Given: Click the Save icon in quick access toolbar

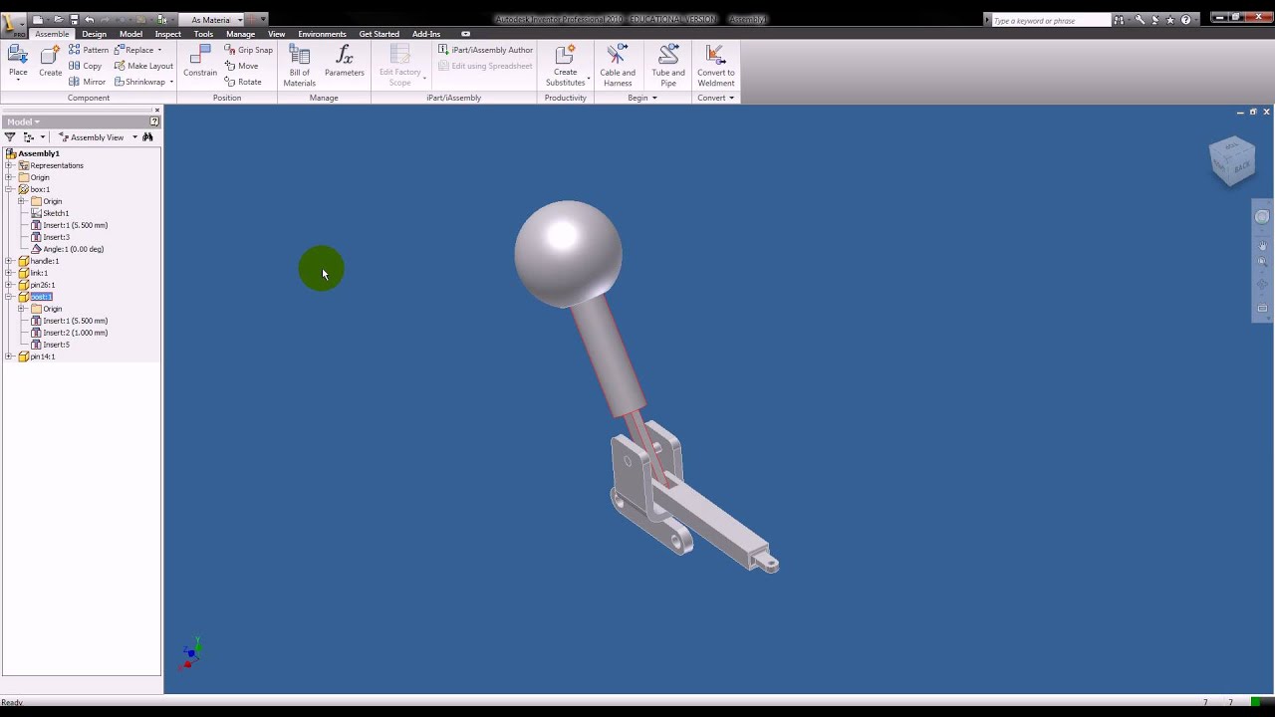Looking at the screenshot, I should point(74,19).
